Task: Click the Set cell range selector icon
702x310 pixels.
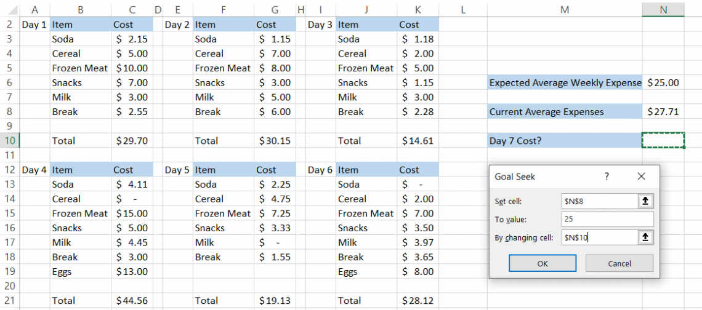Action: [645, 201]
